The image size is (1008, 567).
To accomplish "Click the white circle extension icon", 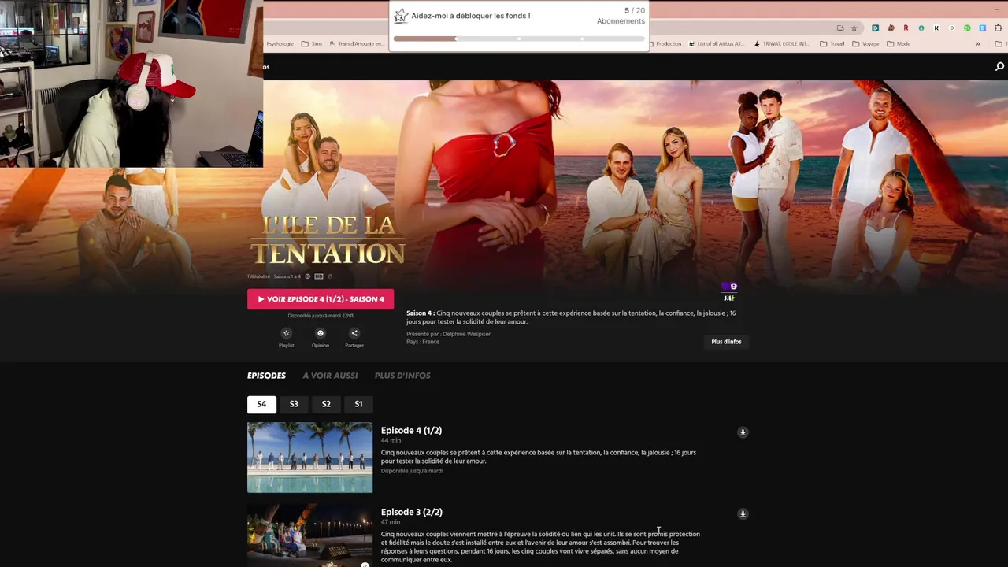I will [x=952, y=28].
